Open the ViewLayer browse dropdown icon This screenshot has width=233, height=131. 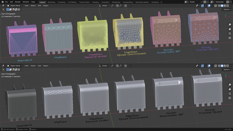click(x=212, y=2)
